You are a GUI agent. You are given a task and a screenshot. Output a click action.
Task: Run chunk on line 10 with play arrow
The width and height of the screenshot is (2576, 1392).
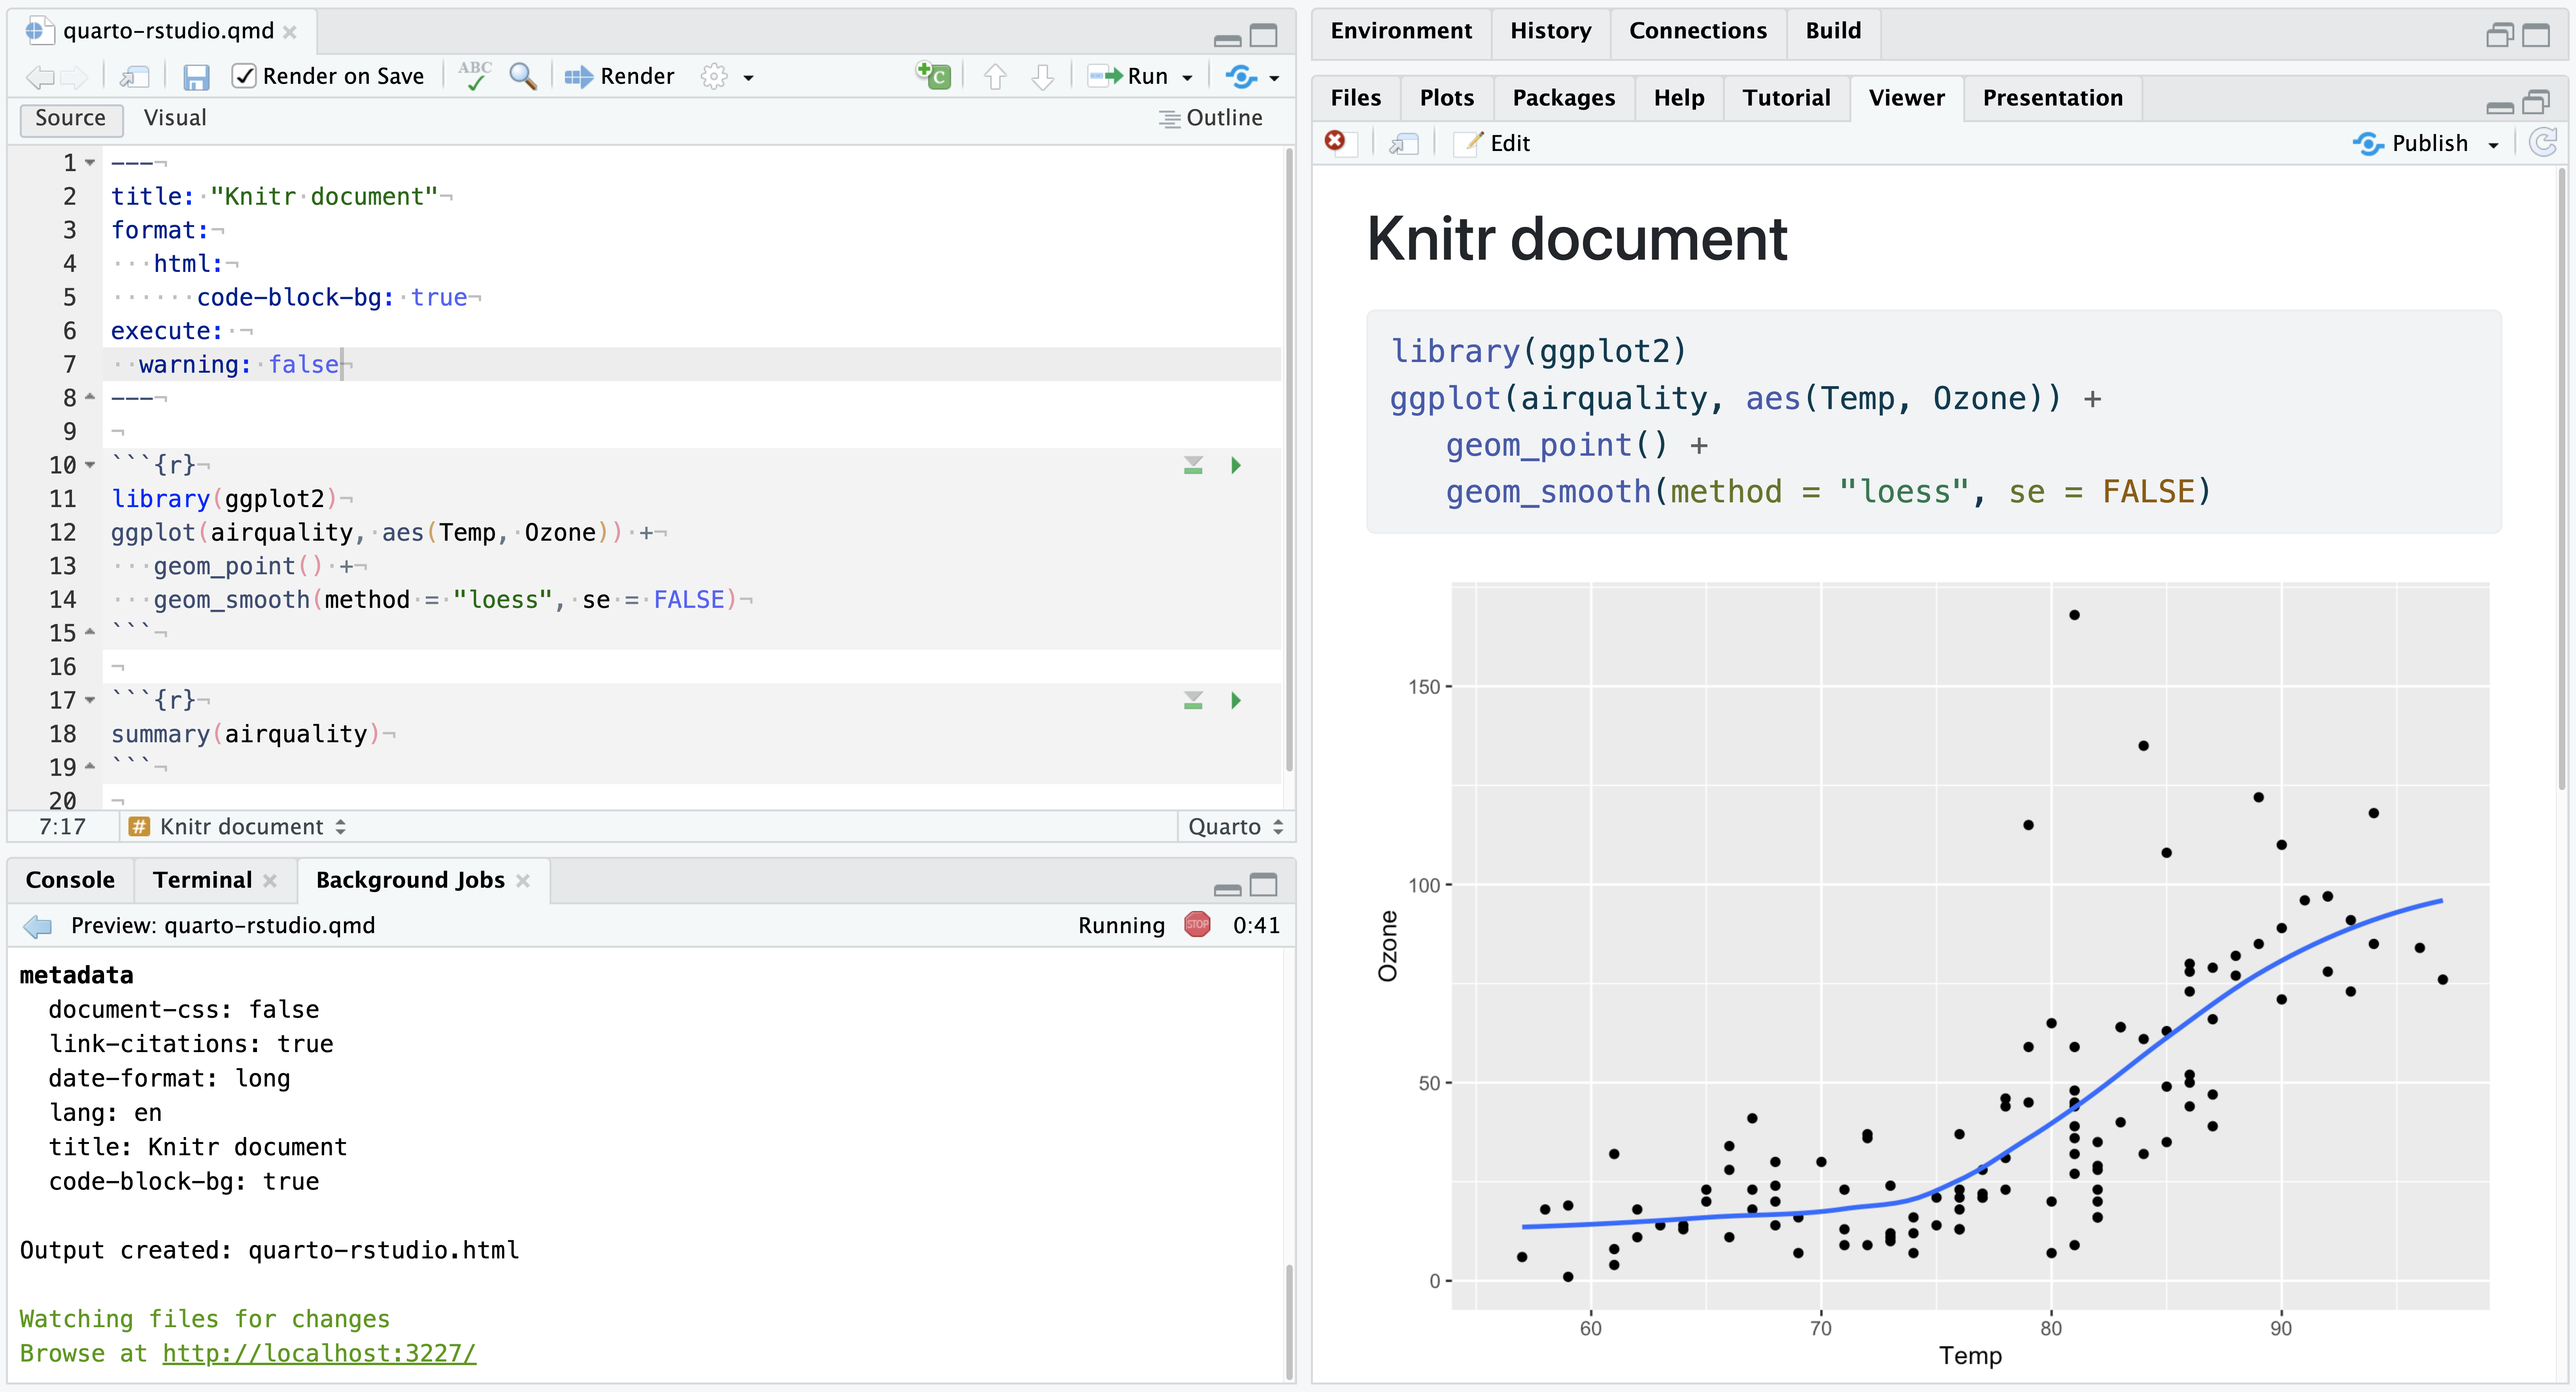[1236, 465]
